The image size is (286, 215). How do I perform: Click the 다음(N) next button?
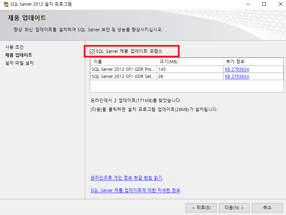click(234, 208)
